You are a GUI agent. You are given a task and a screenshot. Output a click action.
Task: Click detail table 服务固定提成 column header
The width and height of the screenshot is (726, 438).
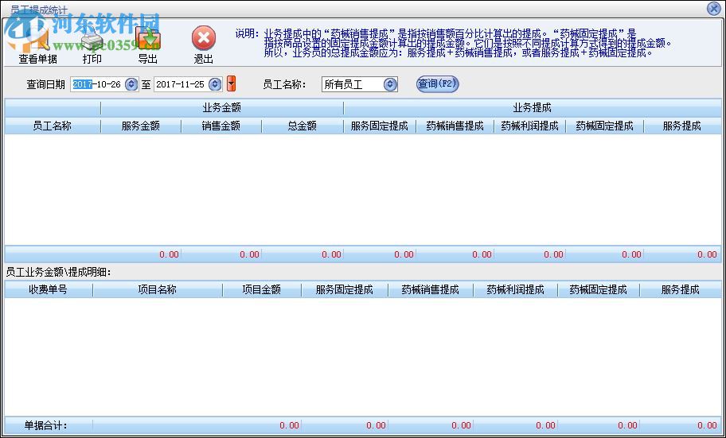pyautogui.click(x=345, y=290)
